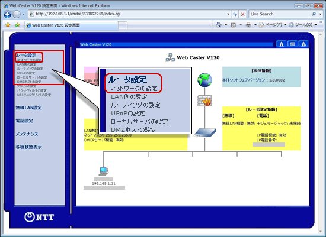This screenshot has width=326, height=237.
Task: Show hidden toolbar items via double chevron
Action: pyautogui.click(x=321, y=22)
